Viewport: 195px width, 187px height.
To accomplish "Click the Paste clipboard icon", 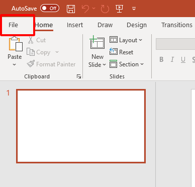I will [x=16, y=44].
